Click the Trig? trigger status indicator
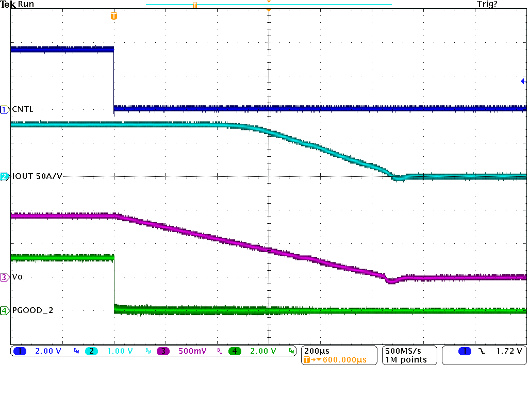 pos(487,4)
